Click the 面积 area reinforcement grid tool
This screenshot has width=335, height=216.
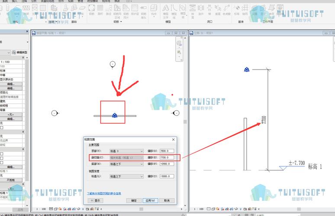pos(100,10)
